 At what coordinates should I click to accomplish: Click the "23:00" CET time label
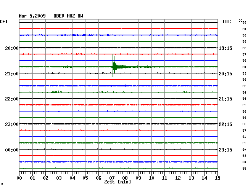pyautogui.click(x=12, y=124)
